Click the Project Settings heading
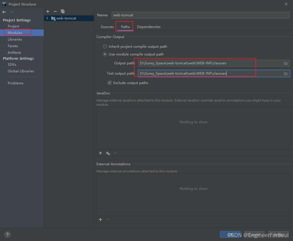Screen dimensions: 293x241 pyautogui.click(x=17, y=20)
